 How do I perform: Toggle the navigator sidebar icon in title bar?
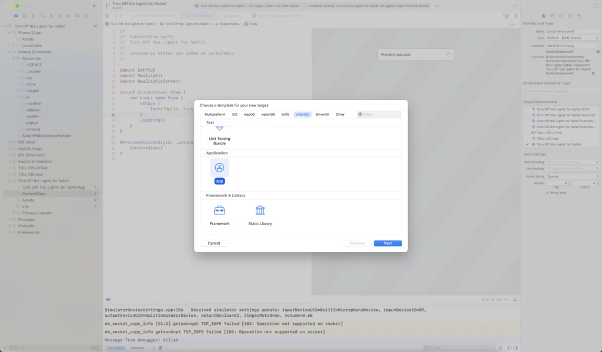click(x=28, y=6)
